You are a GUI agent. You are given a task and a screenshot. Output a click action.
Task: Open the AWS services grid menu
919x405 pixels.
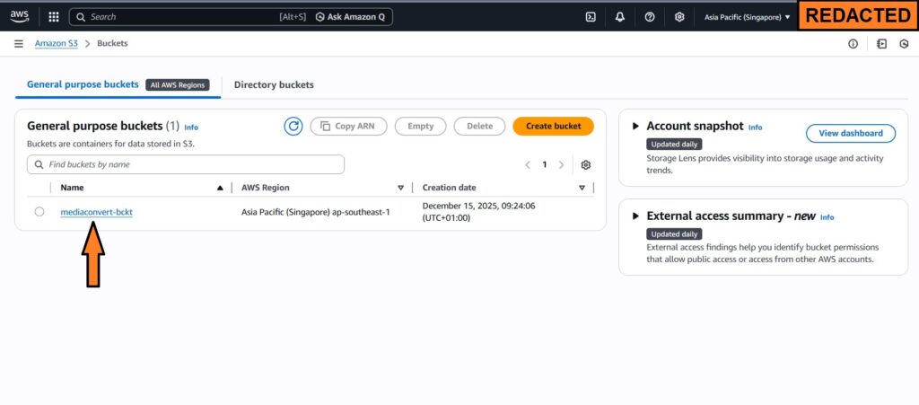point(54,16)
